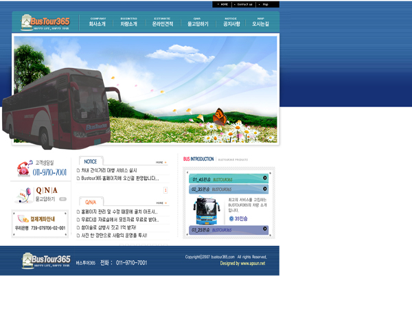Select the 온라인견적 estimate menu
The image size is (412, 309).
click(x=161, y=22)
